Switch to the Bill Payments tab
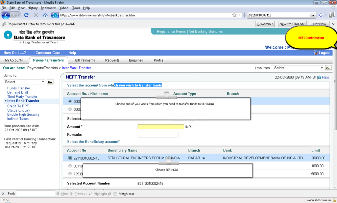Image resolution: width=337 pixels, height=203 pixels. click(x=85, y=60)
